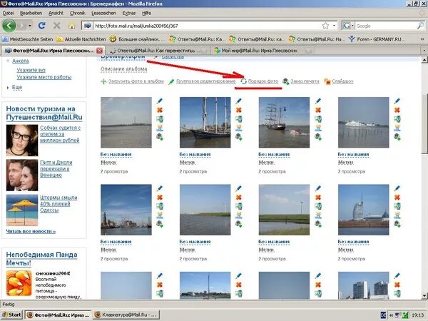Click the green Back navigation button
The height and width of the screenshot is (321, 428).
coord(9,26)
